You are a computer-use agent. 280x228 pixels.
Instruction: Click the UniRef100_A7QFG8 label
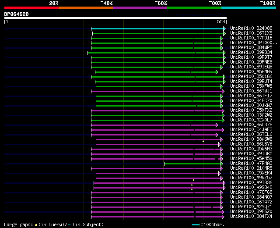pos(251,192)
